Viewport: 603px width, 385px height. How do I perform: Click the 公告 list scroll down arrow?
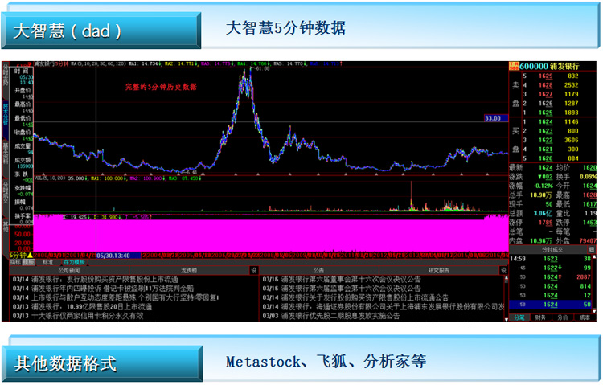(506, 319)
